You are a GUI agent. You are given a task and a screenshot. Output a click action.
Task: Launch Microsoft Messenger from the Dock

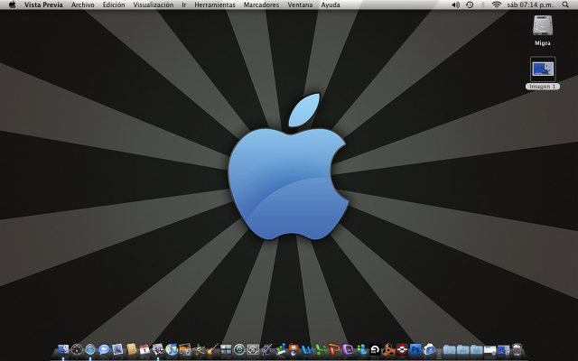pyautogui.click(x=361, y=349)
